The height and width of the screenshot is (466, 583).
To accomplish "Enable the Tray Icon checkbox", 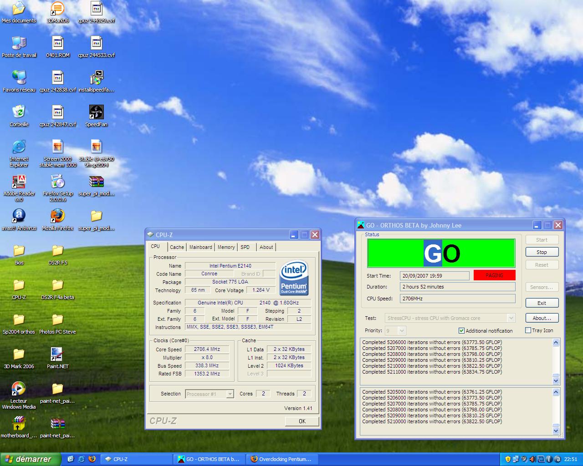I will tap(528, 330).
